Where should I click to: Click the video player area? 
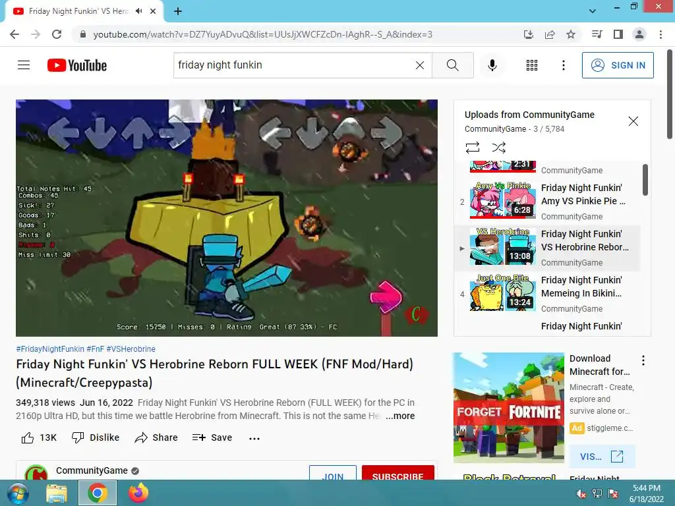pyautogui.click(x=227, y=218)
